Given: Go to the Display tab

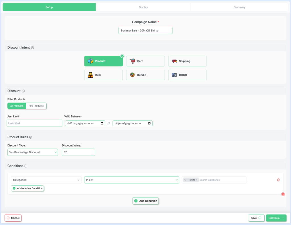Looking at the screenshot, I should point(143,7).
